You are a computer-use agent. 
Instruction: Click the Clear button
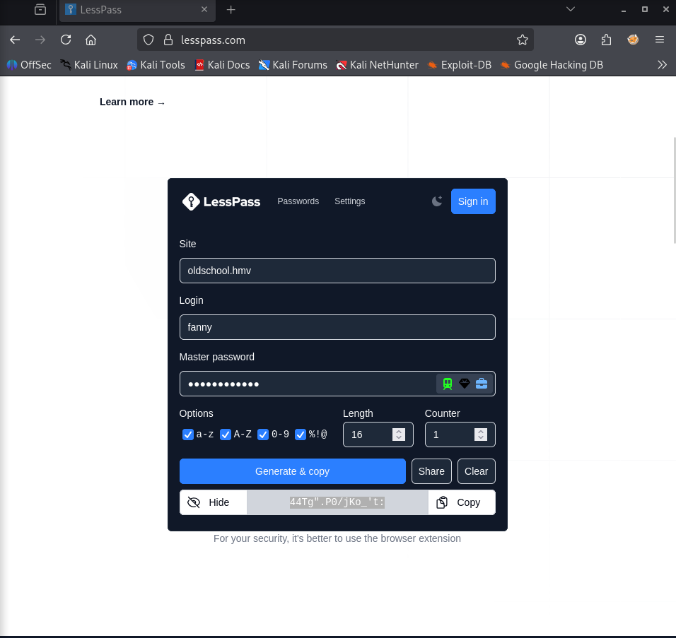tap(476, 471)
